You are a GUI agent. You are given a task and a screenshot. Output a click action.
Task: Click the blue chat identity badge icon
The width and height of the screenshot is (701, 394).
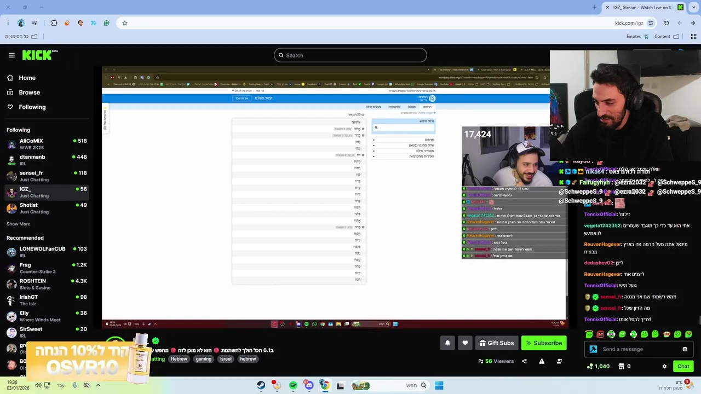tap(593, 349)
